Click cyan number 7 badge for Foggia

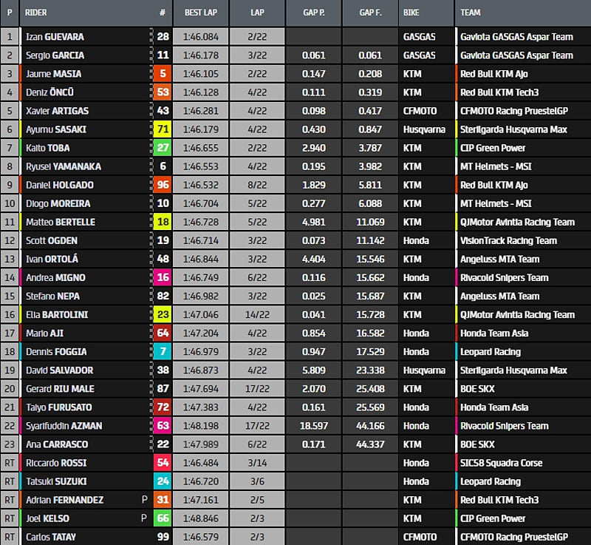point(162,352)
